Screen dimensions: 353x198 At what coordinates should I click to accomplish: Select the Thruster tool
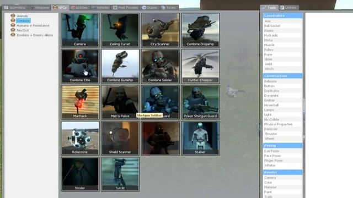282,134
